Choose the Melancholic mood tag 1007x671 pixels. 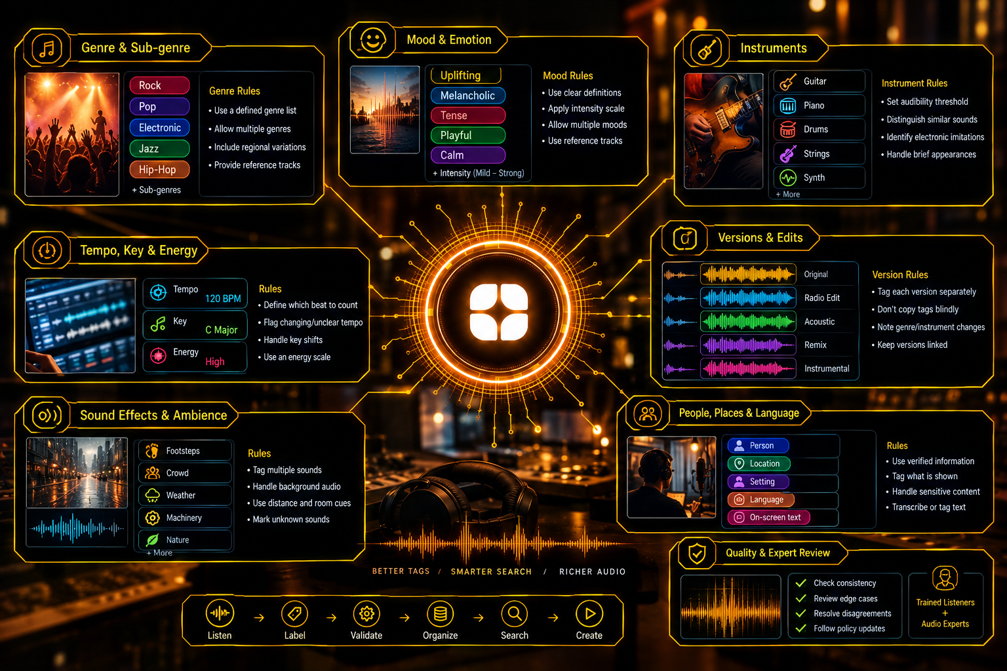[468, 96]
